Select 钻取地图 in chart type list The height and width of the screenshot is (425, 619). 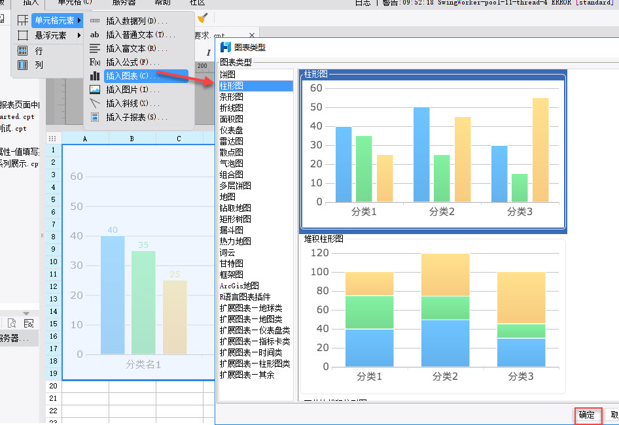click(256, 208)
